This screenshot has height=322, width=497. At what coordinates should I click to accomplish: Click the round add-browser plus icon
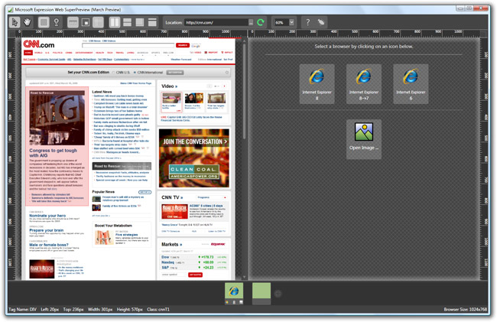tap(278, 294)
